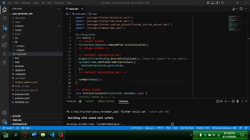The height and width of the screenshot is (140, 250).
Task: Open the Manage gear icon
Action: (4, 122)
